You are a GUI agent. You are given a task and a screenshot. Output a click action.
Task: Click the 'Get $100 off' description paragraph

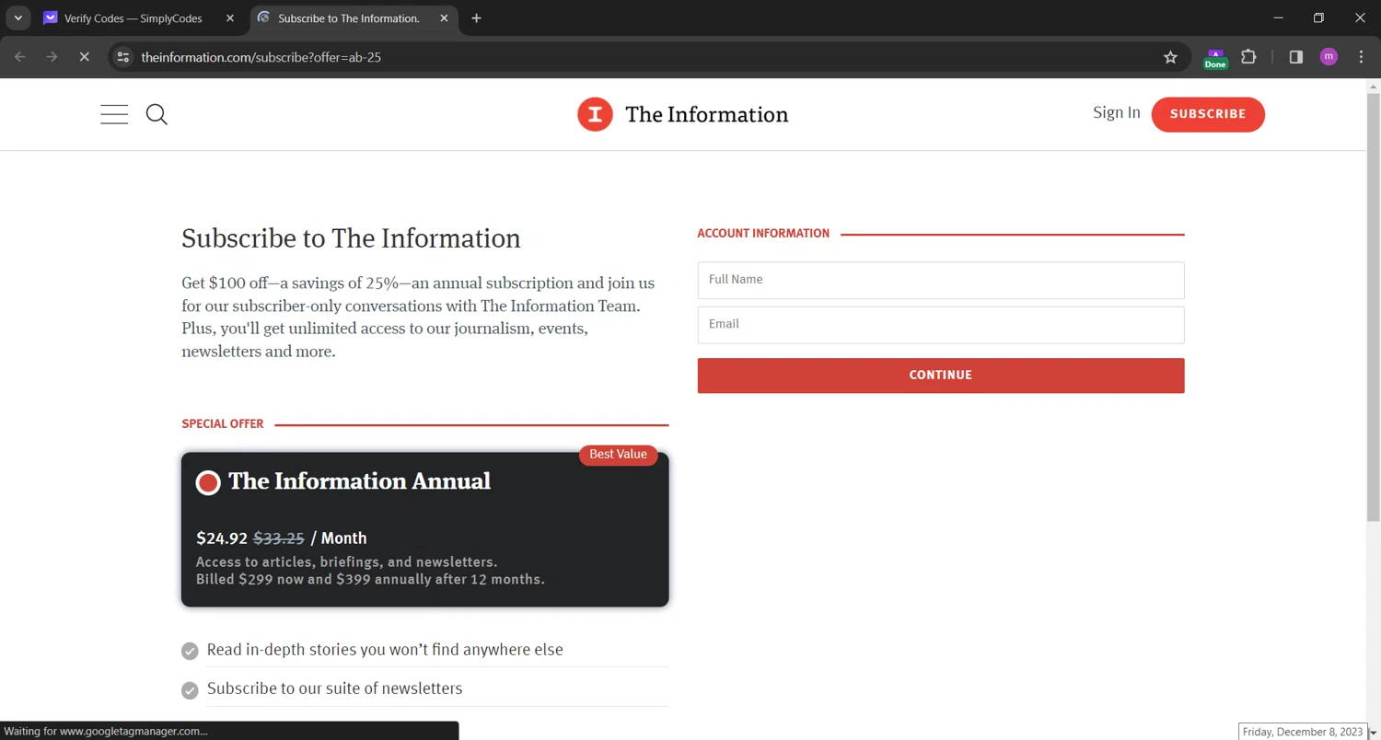point(420,318)
